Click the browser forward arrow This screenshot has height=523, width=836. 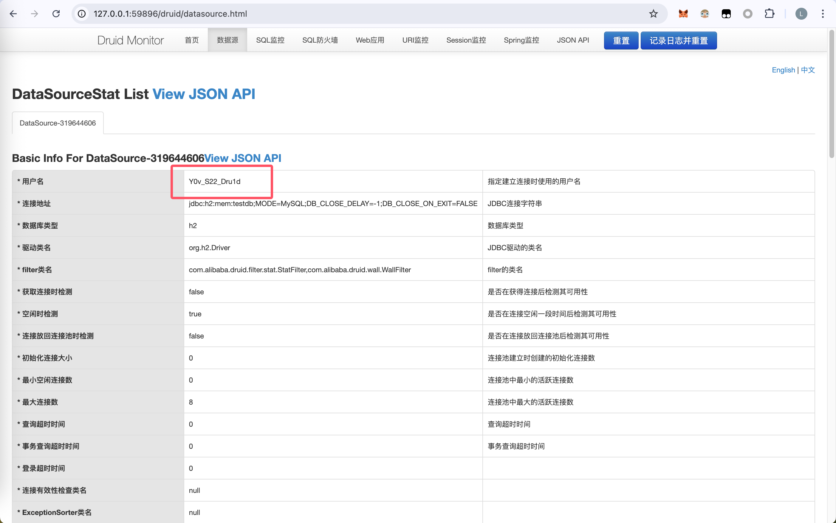pos(35,14)
